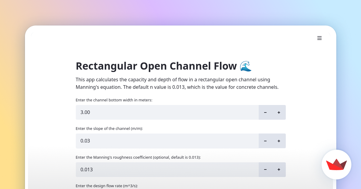
Task: Click the title Rectangular Open Channel Flow
Action: click(x=156, y=66)
